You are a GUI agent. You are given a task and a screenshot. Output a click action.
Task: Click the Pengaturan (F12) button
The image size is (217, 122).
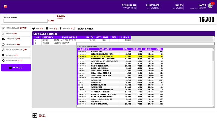tap(16, 61)
